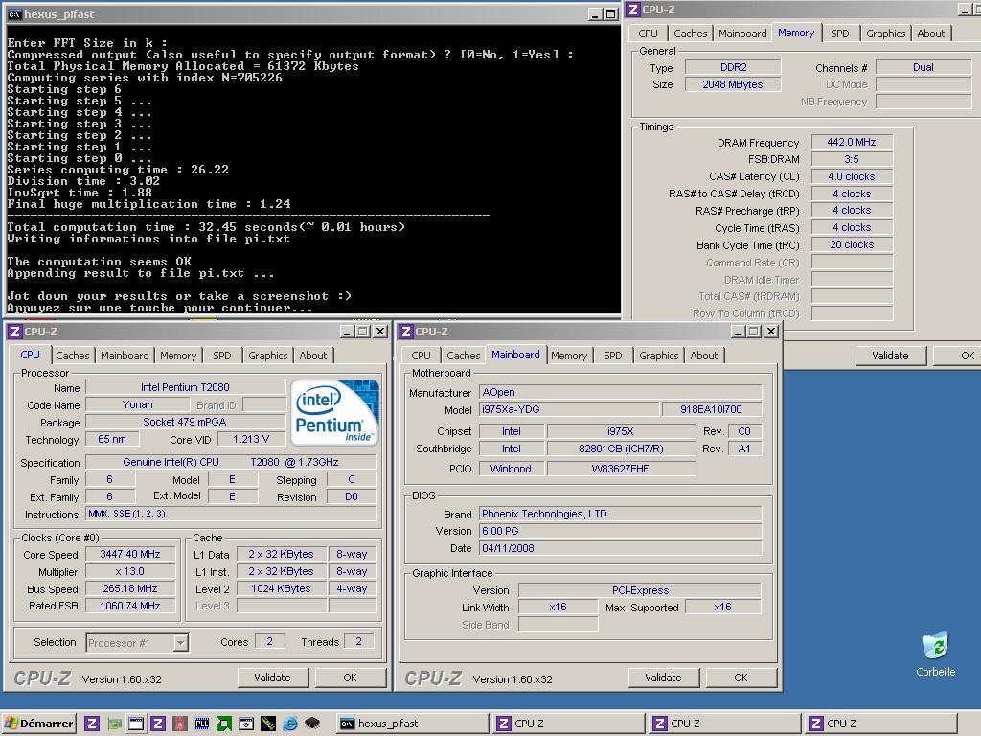Select About tab in Mainboard window

[704, 356]
